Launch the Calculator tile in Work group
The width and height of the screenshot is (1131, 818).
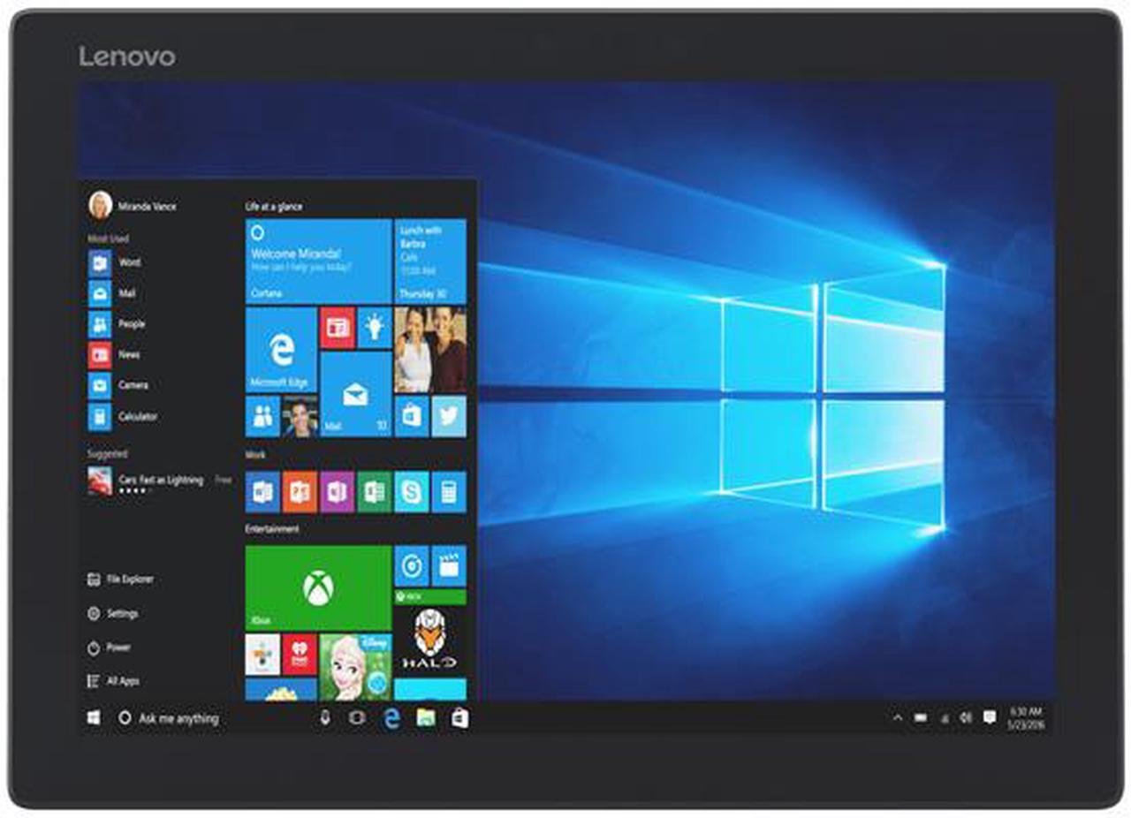pyautogui.click(x=449, y=492)
